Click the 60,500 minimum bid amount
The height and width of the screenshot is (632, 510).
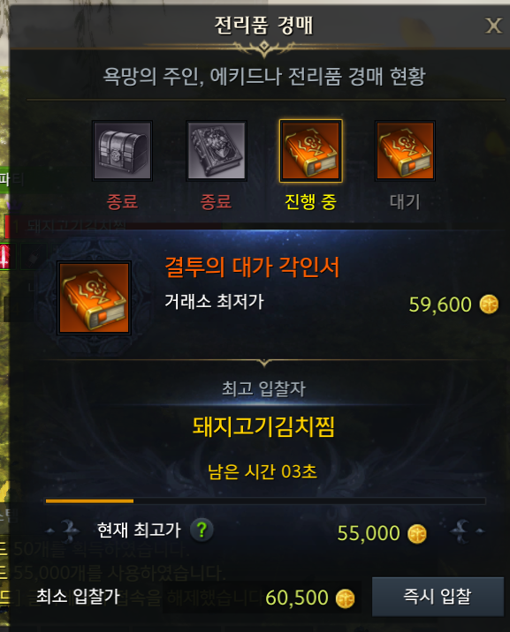[x=297, y=598]
